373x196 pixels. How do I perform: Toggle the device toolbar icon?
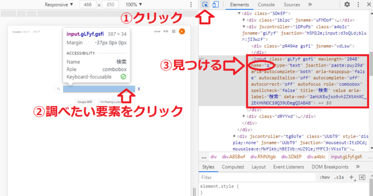216,4
